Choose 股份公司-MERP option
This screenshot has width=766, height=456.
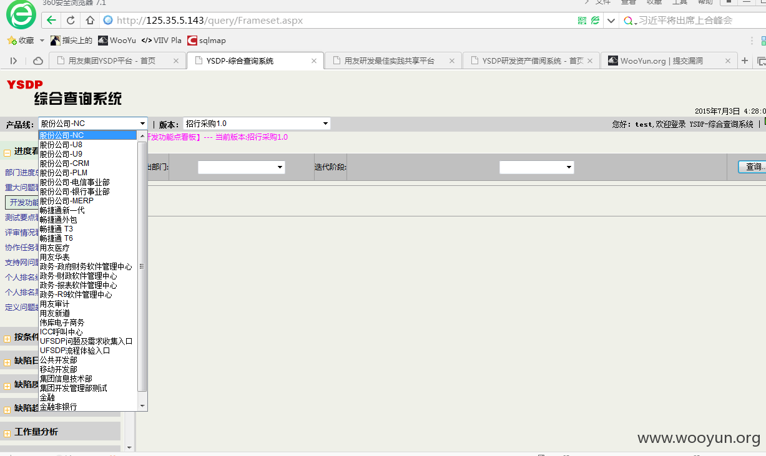coord(87,201)
